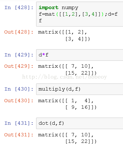Image resolution: width=123 pixels, height=147 pixels.
Task: Select the 'In [430]:' prompt label
Action: pos(19,89)
